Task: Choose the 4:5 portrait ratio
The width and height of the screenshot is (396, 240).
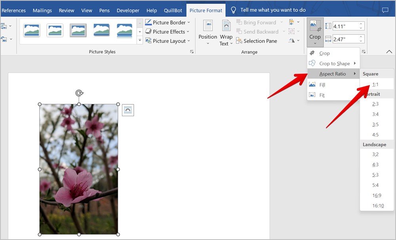Action: pos(375,134)
